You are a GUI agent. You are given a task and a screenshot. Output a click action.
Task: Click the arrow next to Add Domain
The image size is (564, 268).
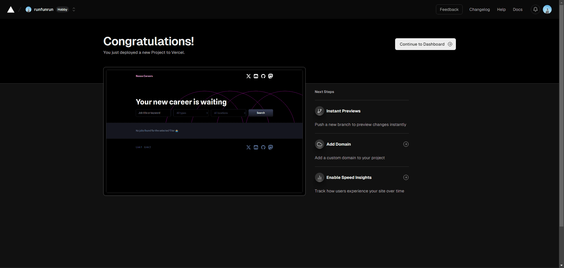406,144
